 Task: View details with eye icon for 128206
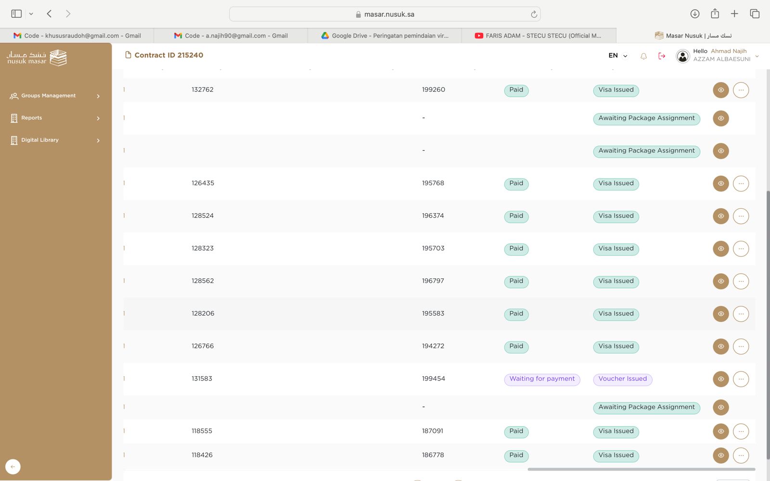(720, 314)
